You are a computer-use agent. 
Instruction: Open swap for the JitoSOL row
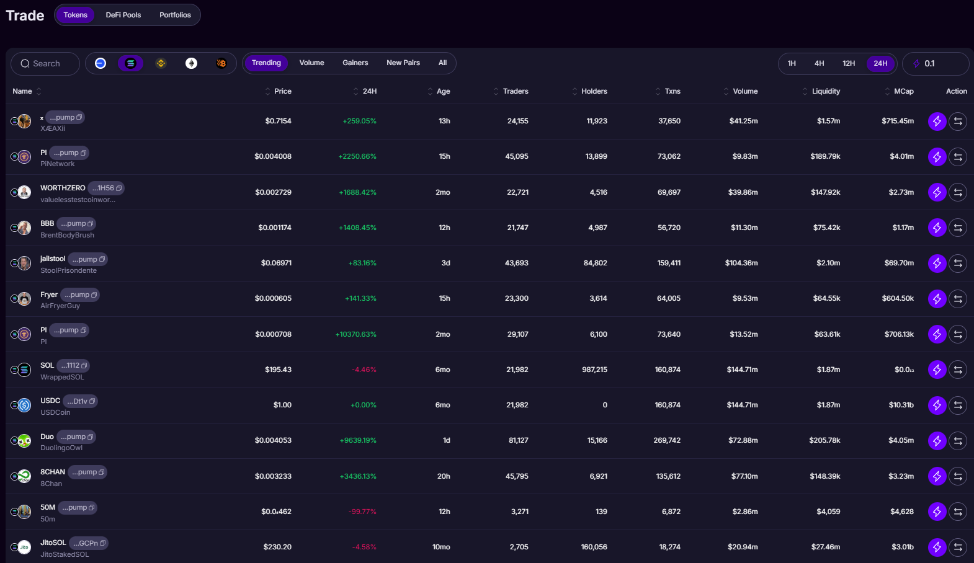958,547
